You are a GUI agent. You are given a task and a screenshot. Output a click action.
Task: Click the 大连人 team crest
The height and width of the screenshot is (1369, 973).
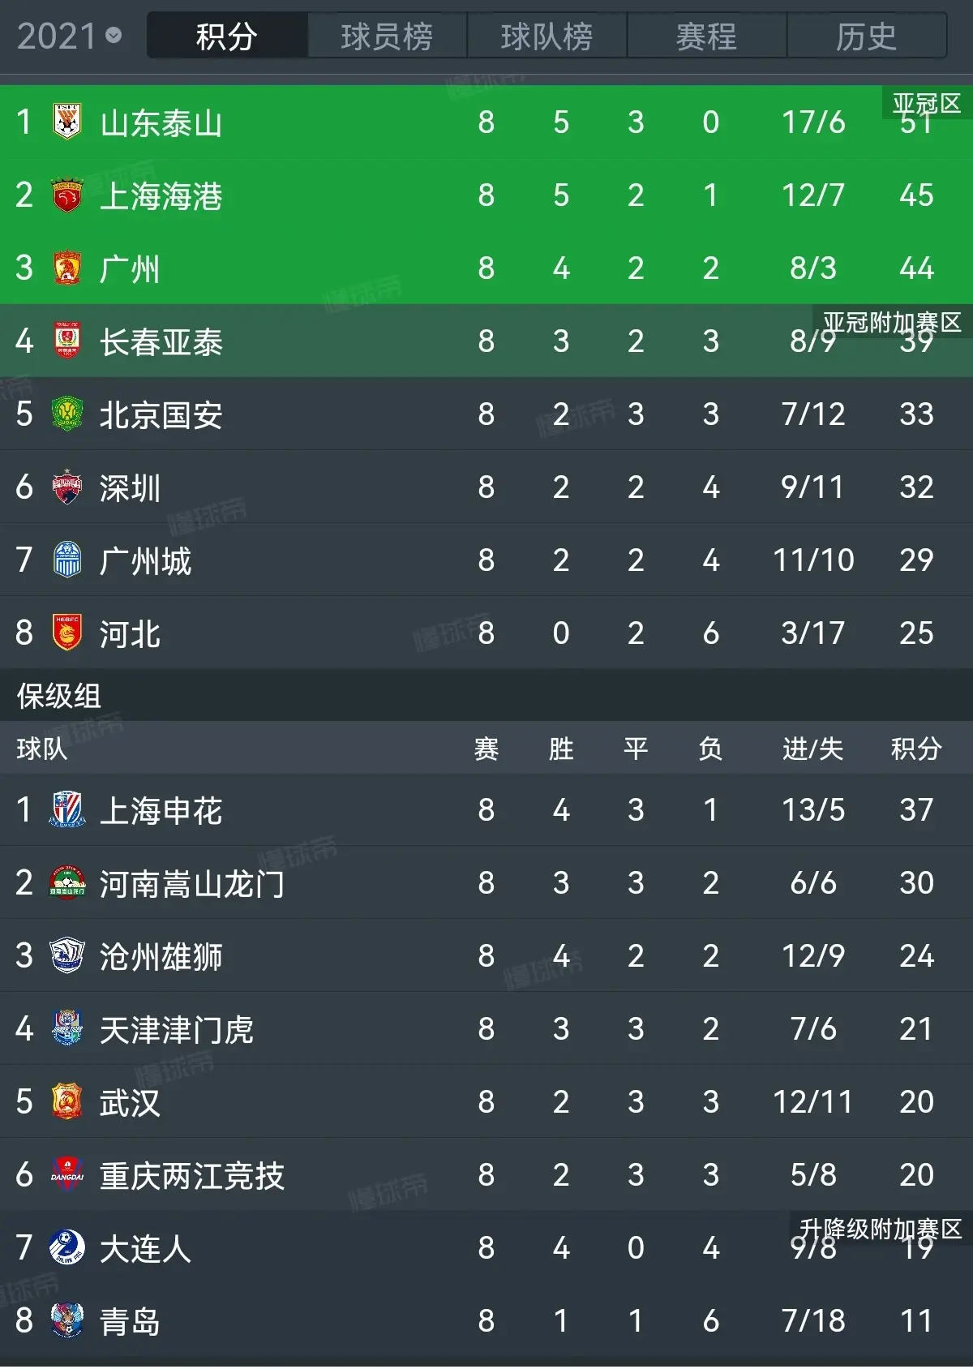click(67, 1247)
